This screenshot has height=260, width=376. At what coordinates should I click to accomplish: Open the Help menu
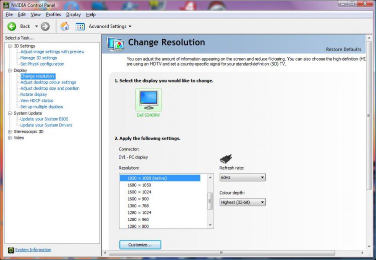91,14
